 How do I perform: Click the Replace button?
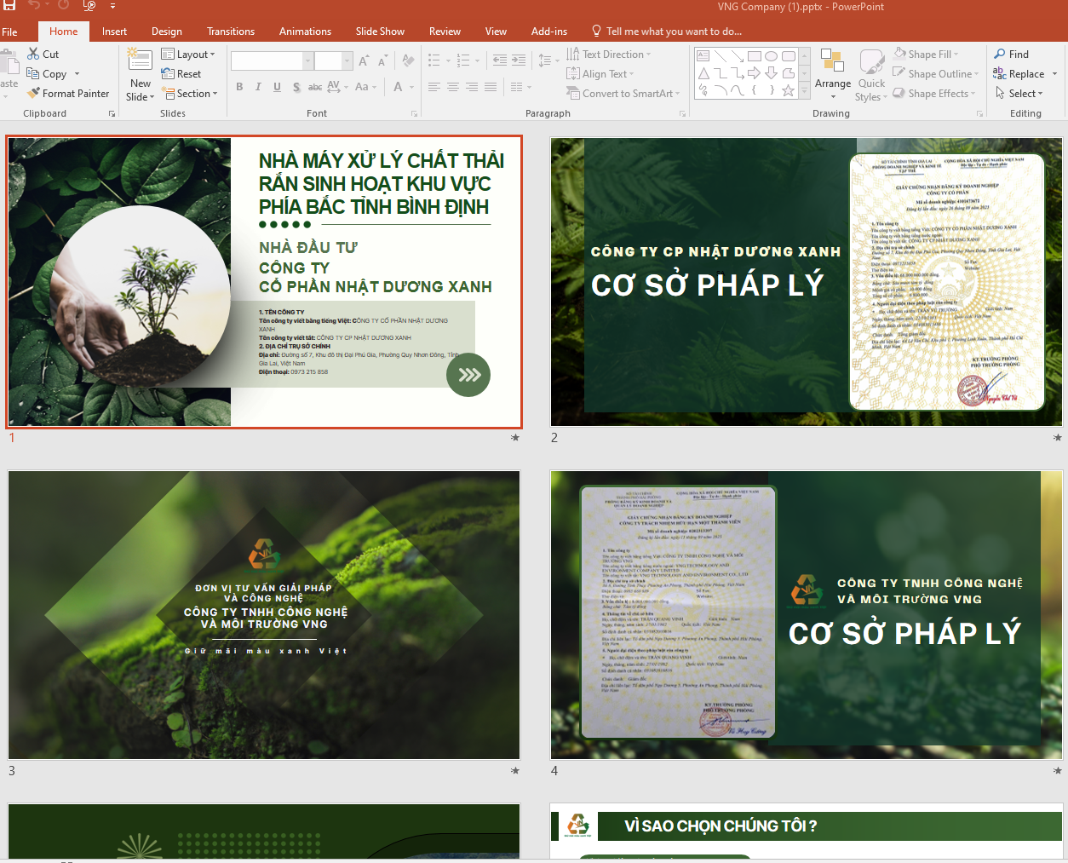pyautogui.click(x=1025, y=74)
